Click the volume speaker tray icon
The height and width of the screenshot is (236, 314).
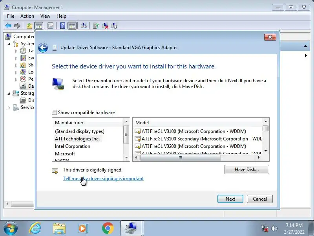(x=274, y=229)
